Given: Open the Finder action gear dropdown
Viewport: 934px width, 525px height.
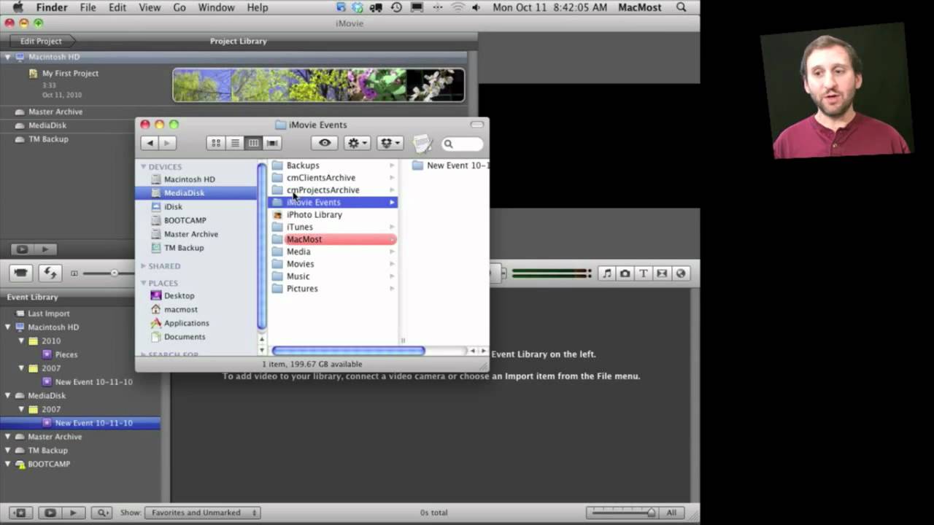Looking at the screenshot, I should (358, 144).
